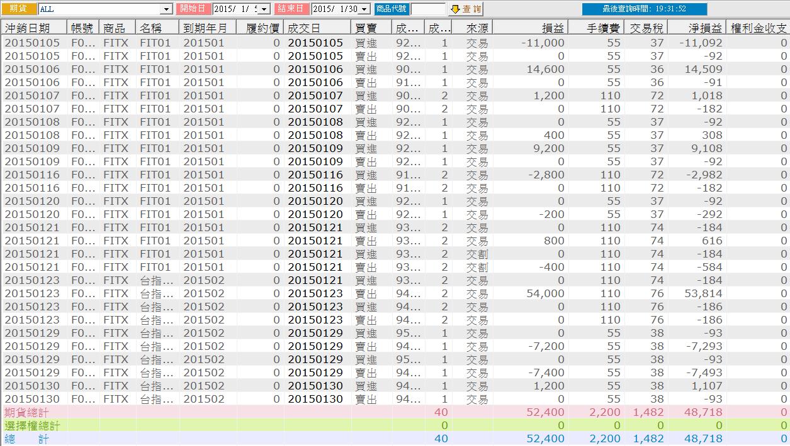790x446 pixels.
Task: Select the -7,200 loss cell
Action: (546, 346)
